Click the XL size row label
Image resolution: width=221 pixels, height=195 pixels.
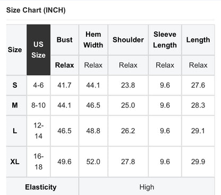tap(15, 162)
